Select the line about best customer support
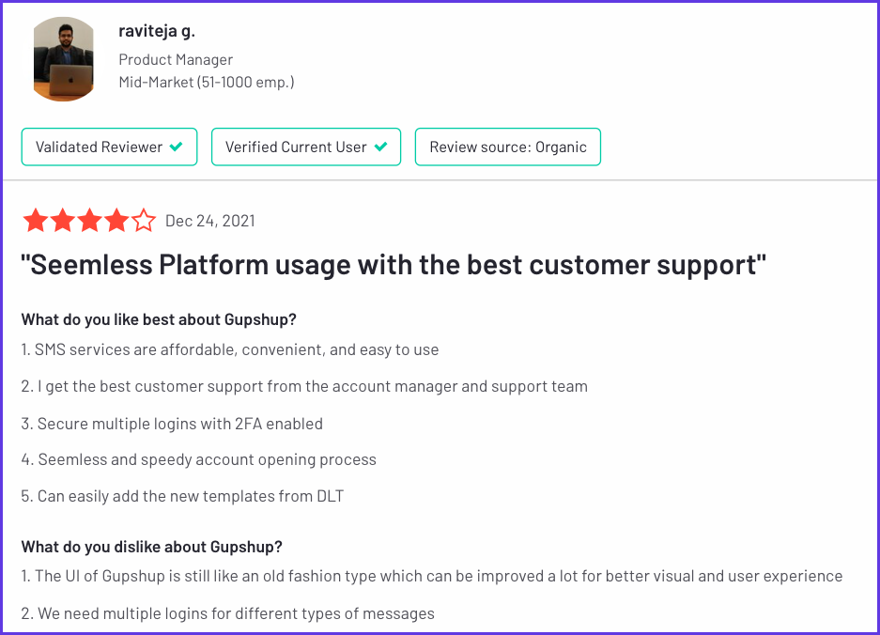The image size is (880, 635). tap(304, 386)
